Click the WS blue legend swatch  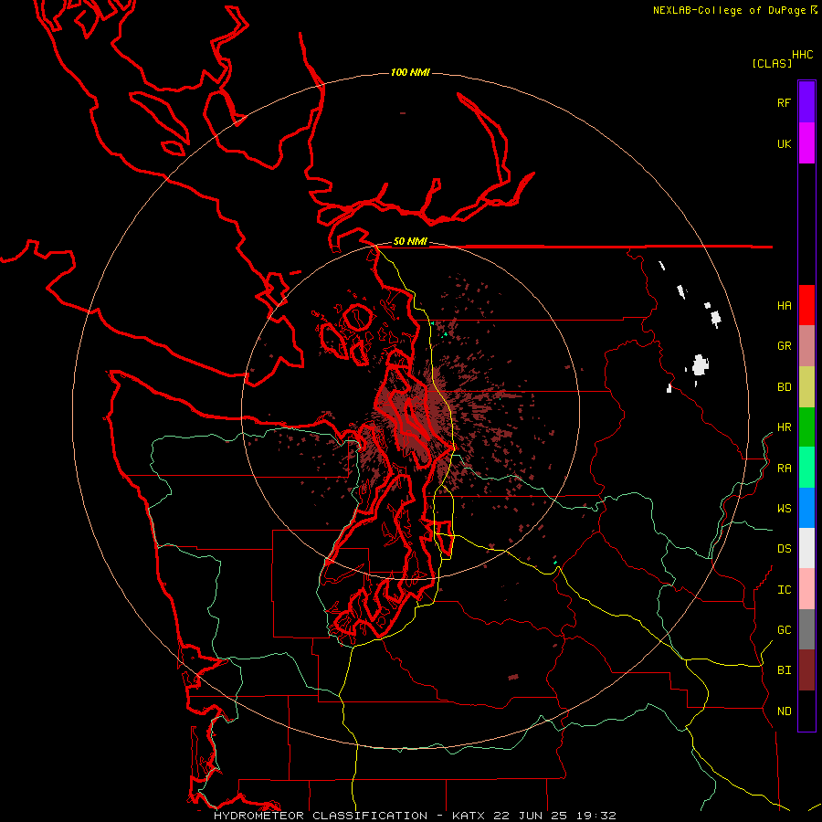pyautogui.click(x=806, y=508)
